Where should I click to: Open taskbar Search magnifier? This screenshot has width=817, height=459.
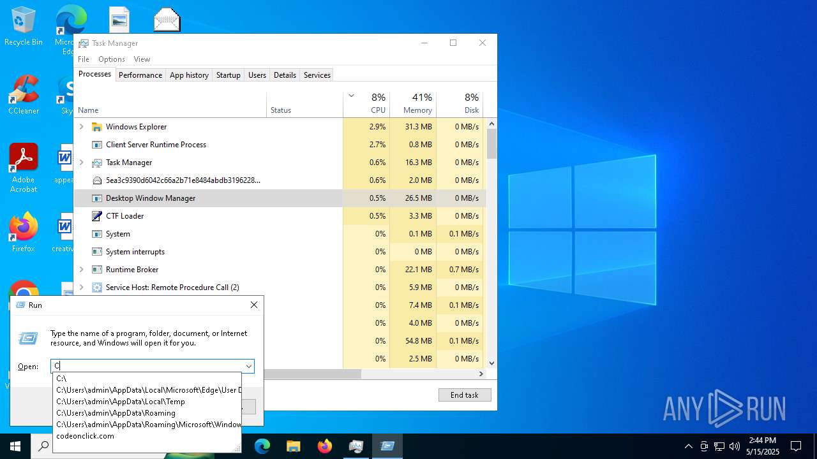pyautogui.click(x=43, y=446)
